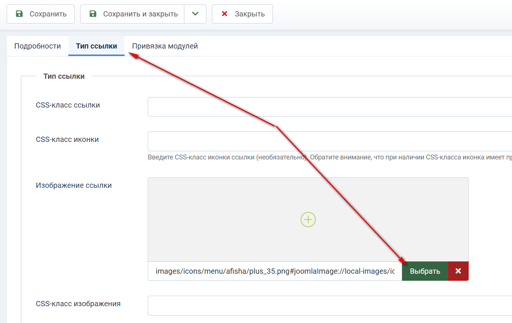Click the red X icon on Закрыть
Screen dimensions: 512x323
click(x=224, y=14)
